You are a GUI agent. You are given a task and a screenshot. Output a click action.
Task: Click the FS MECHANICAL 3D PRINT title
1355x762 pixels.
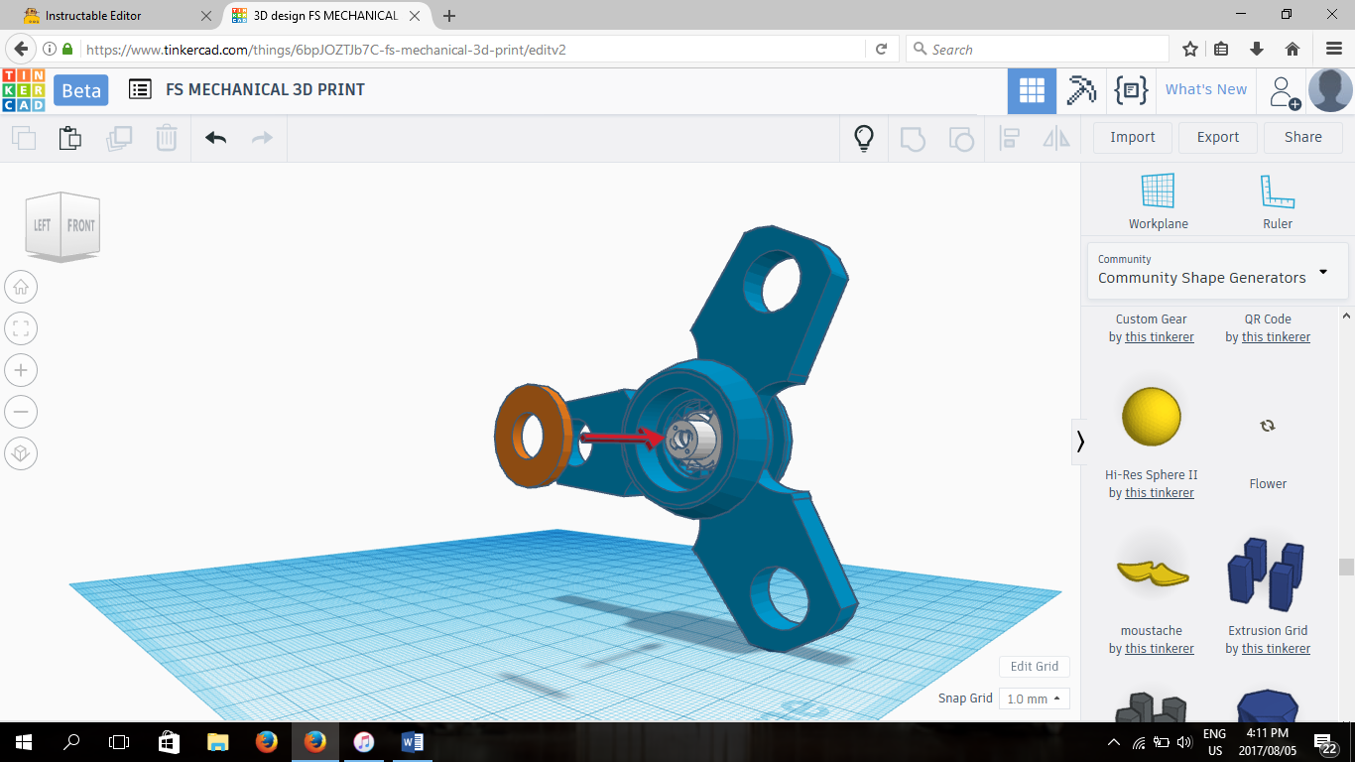click(x=266, y=90)
